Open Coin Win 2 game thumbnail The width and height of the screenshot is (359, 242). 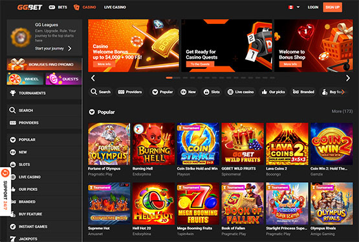332,144
